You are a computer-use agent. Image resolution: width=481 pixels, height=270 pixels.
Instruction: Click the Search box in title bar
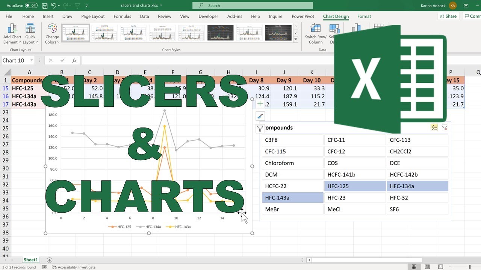[253, 6]
